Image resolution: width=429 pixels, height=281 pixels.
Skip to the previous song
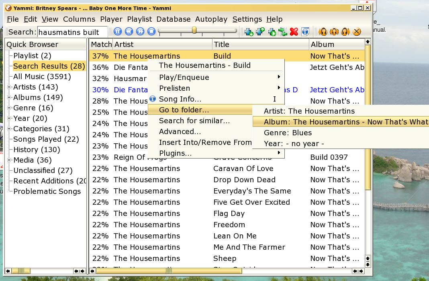pyautogui.click(x=129, y=32)
